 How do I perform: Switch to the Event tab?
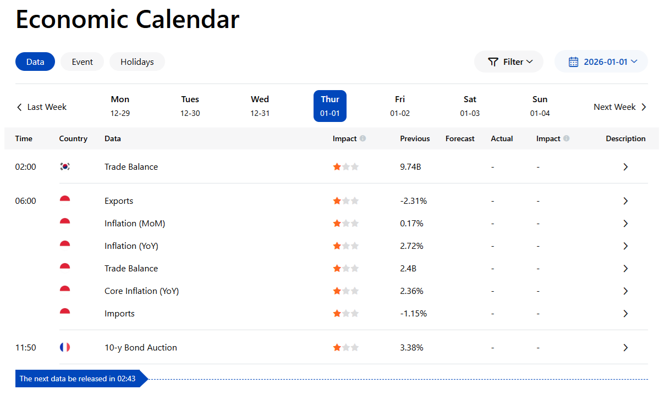[x=83, y=62]
